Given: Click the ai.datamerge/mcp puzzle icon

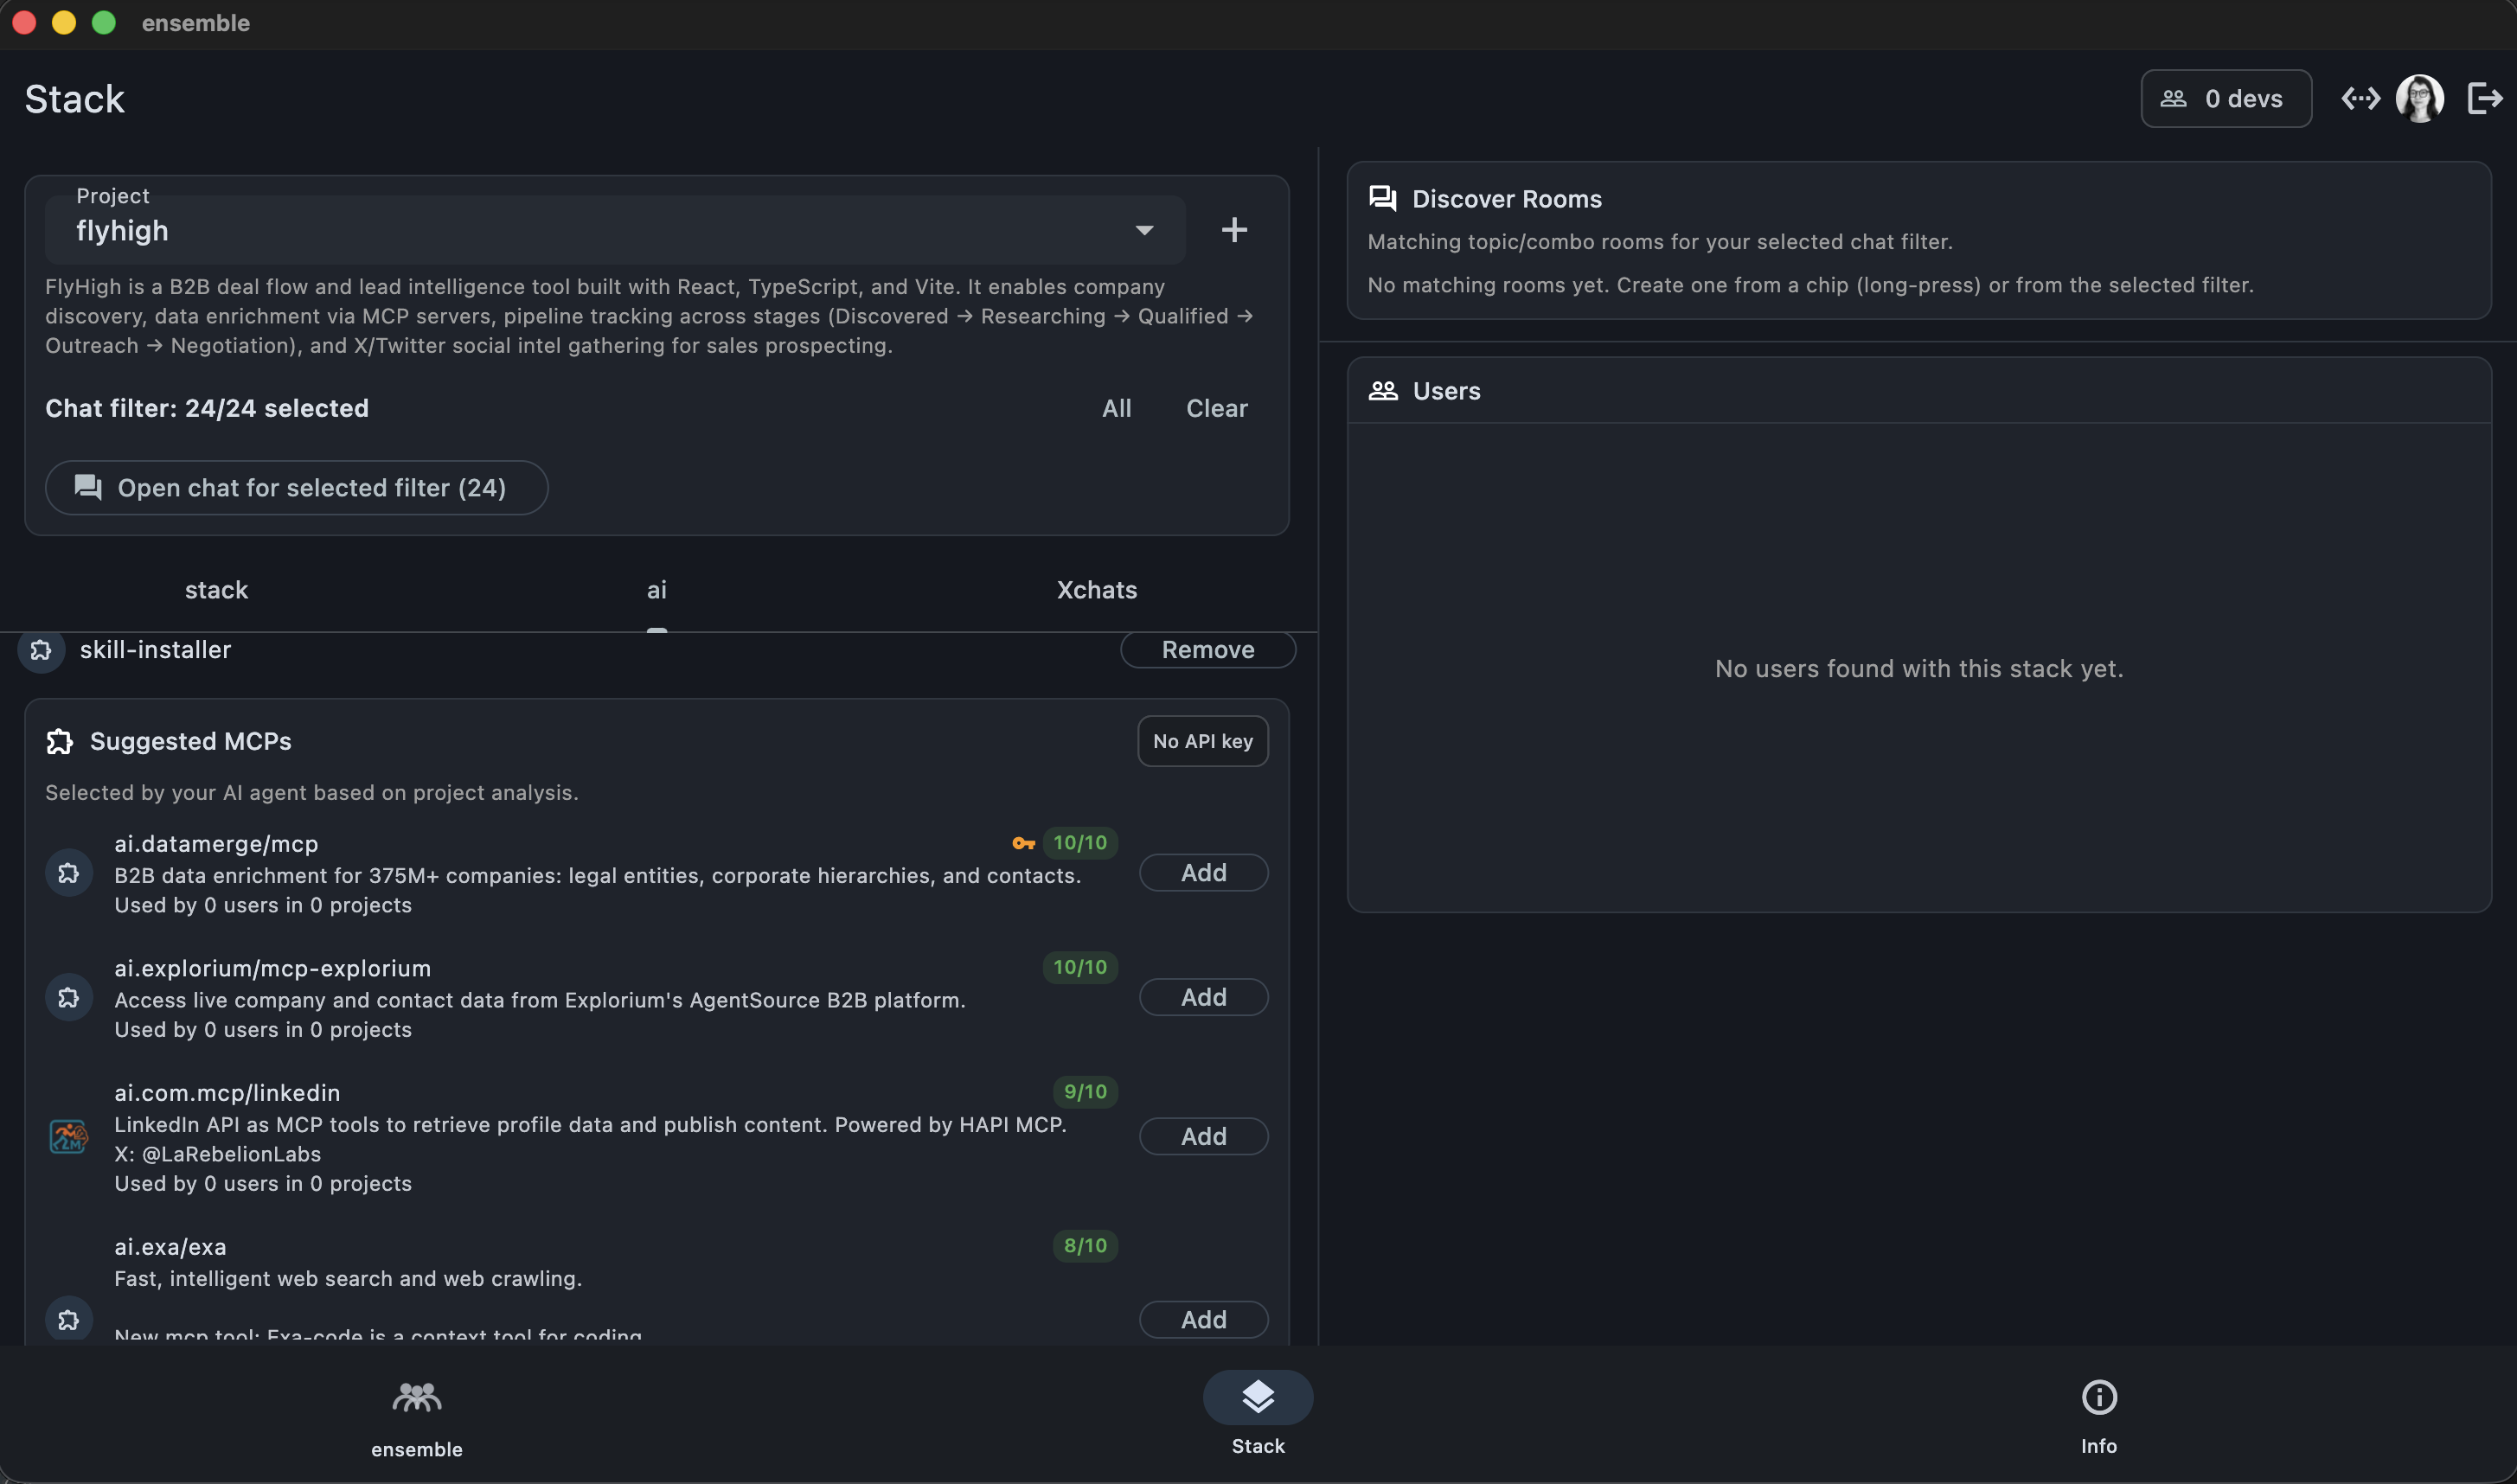Looking at the screenshot, I should (68, 873).
